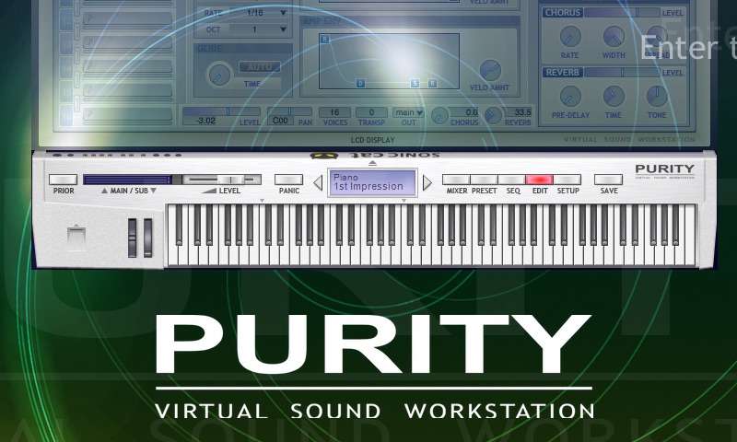Toggle the MIXER view button

(x=456, y=180)
